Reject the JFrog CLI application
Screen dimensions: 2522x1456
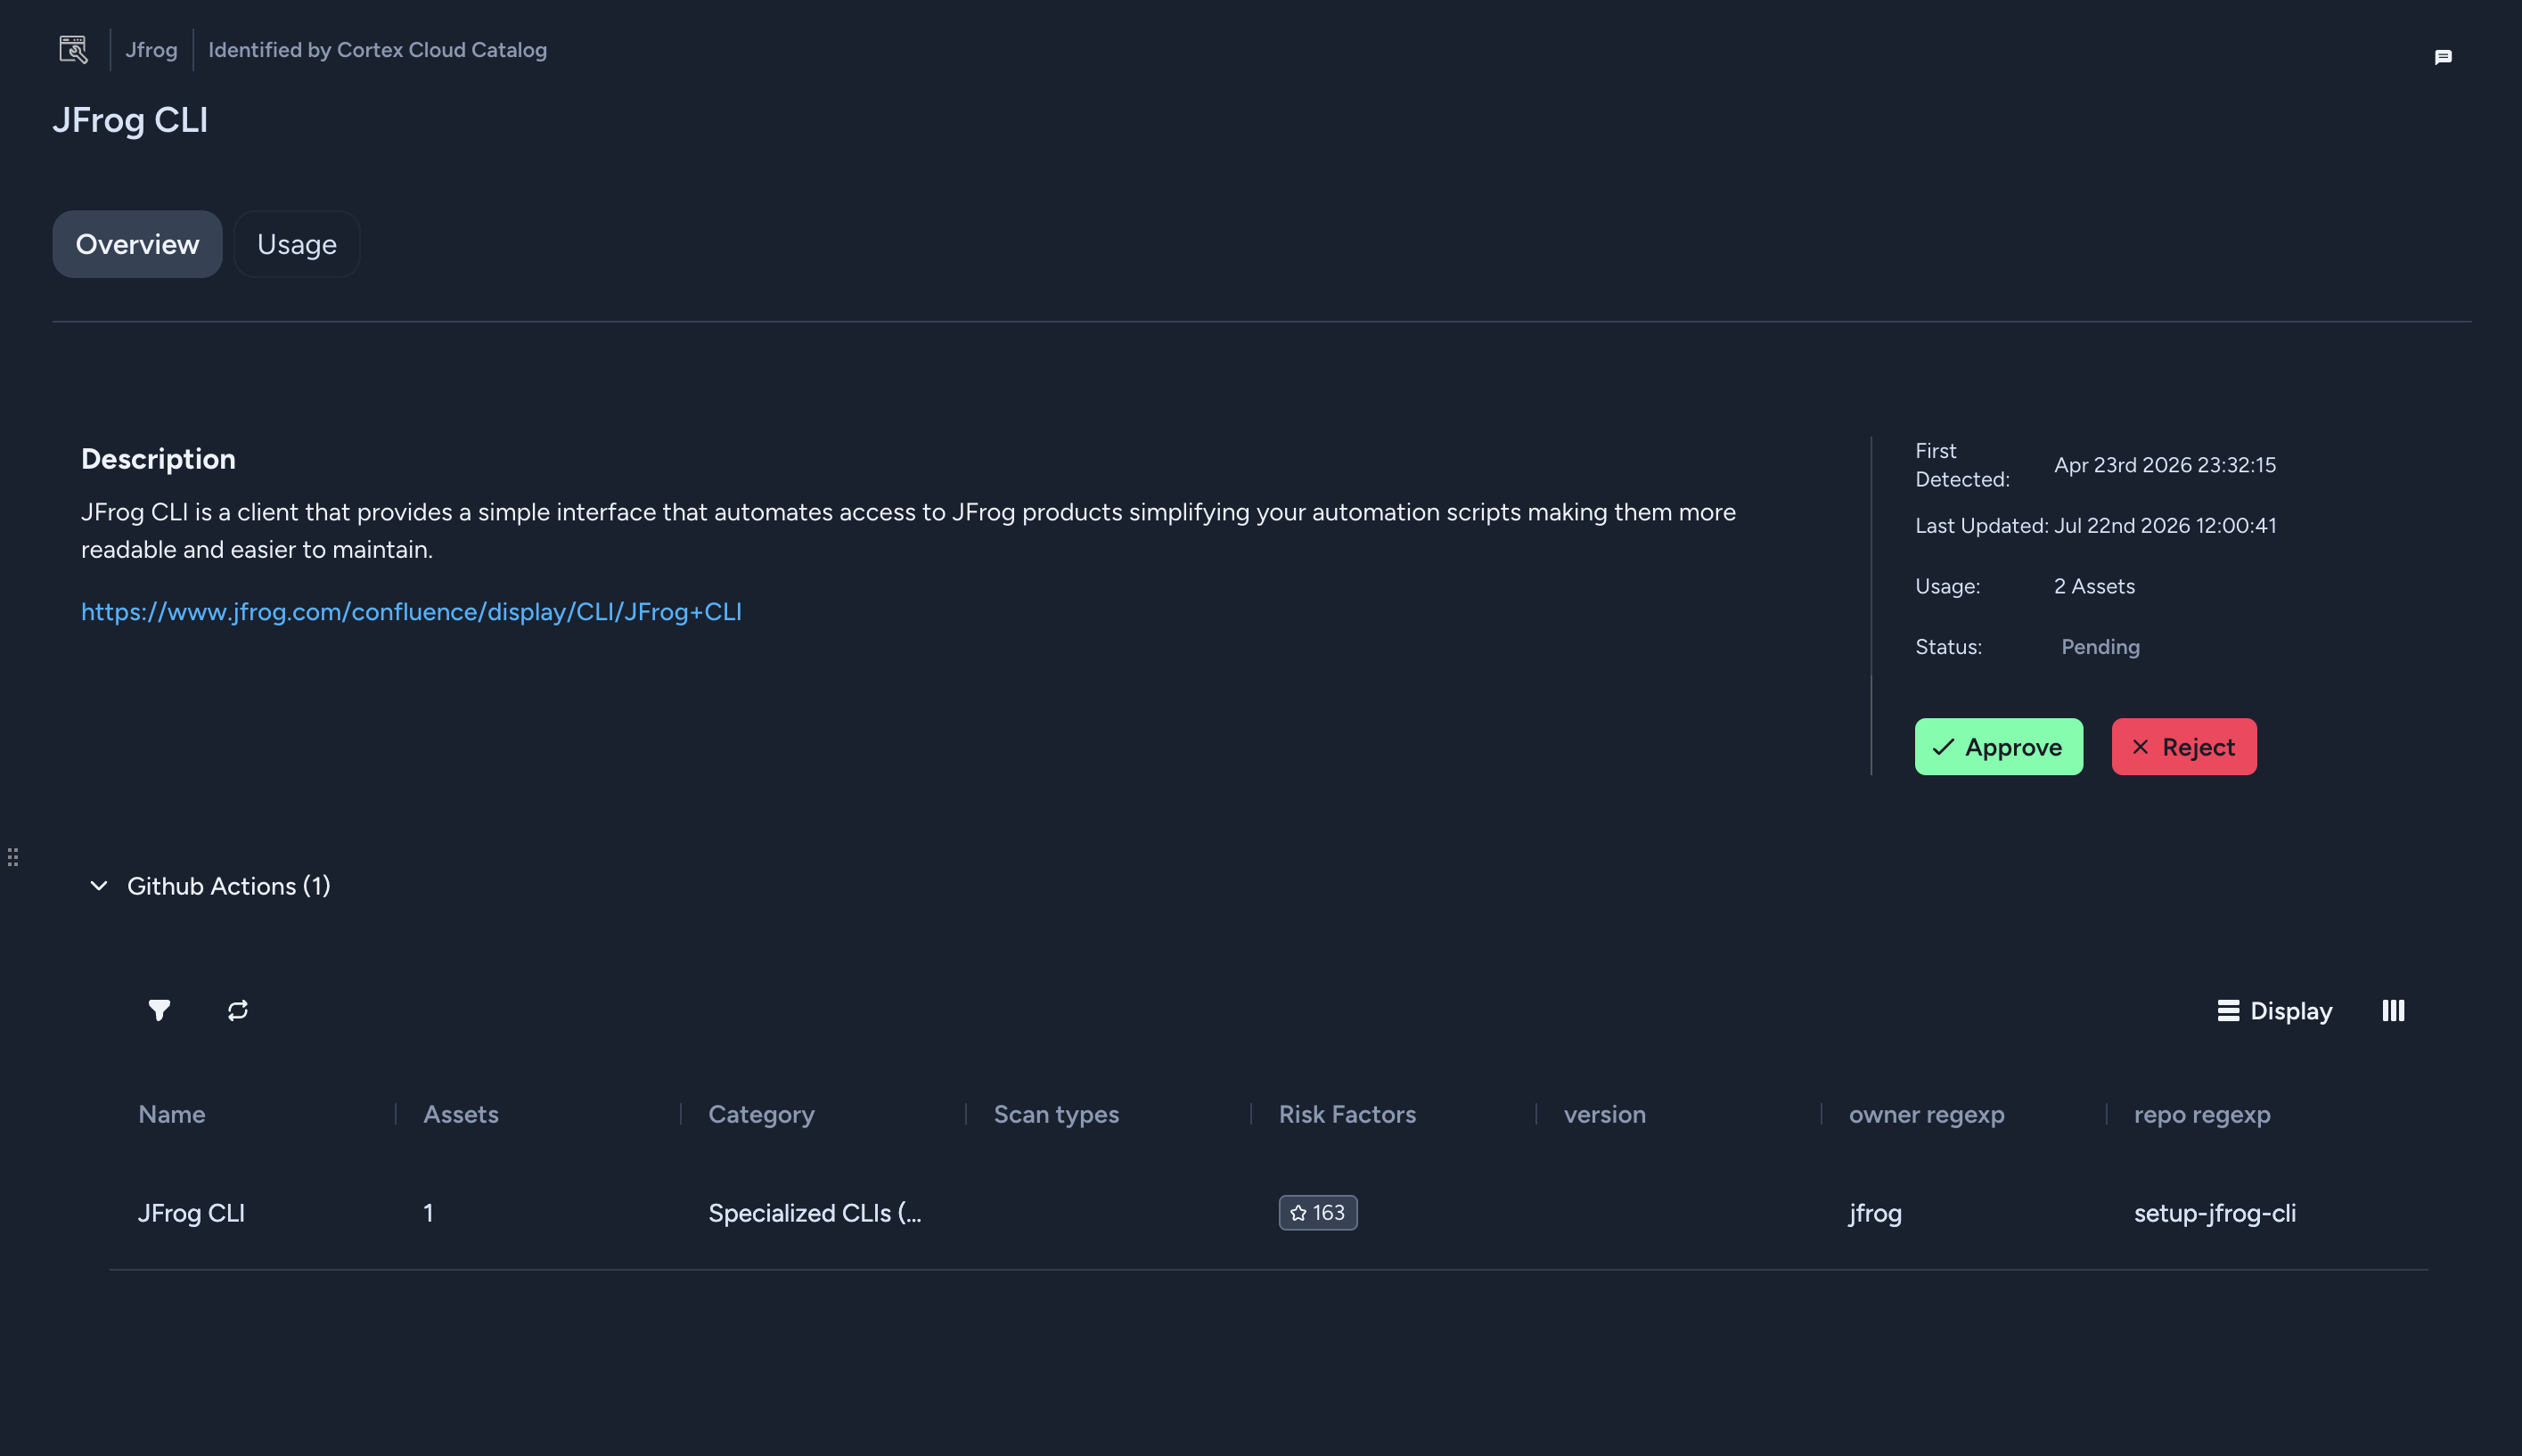point(2184,746)
